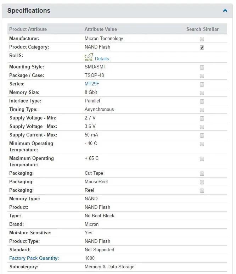Viewport: 236px width, 274px height.
Task: Tick the Mounting Style SMD/SMT checkbox
Action: coord(202,67)
